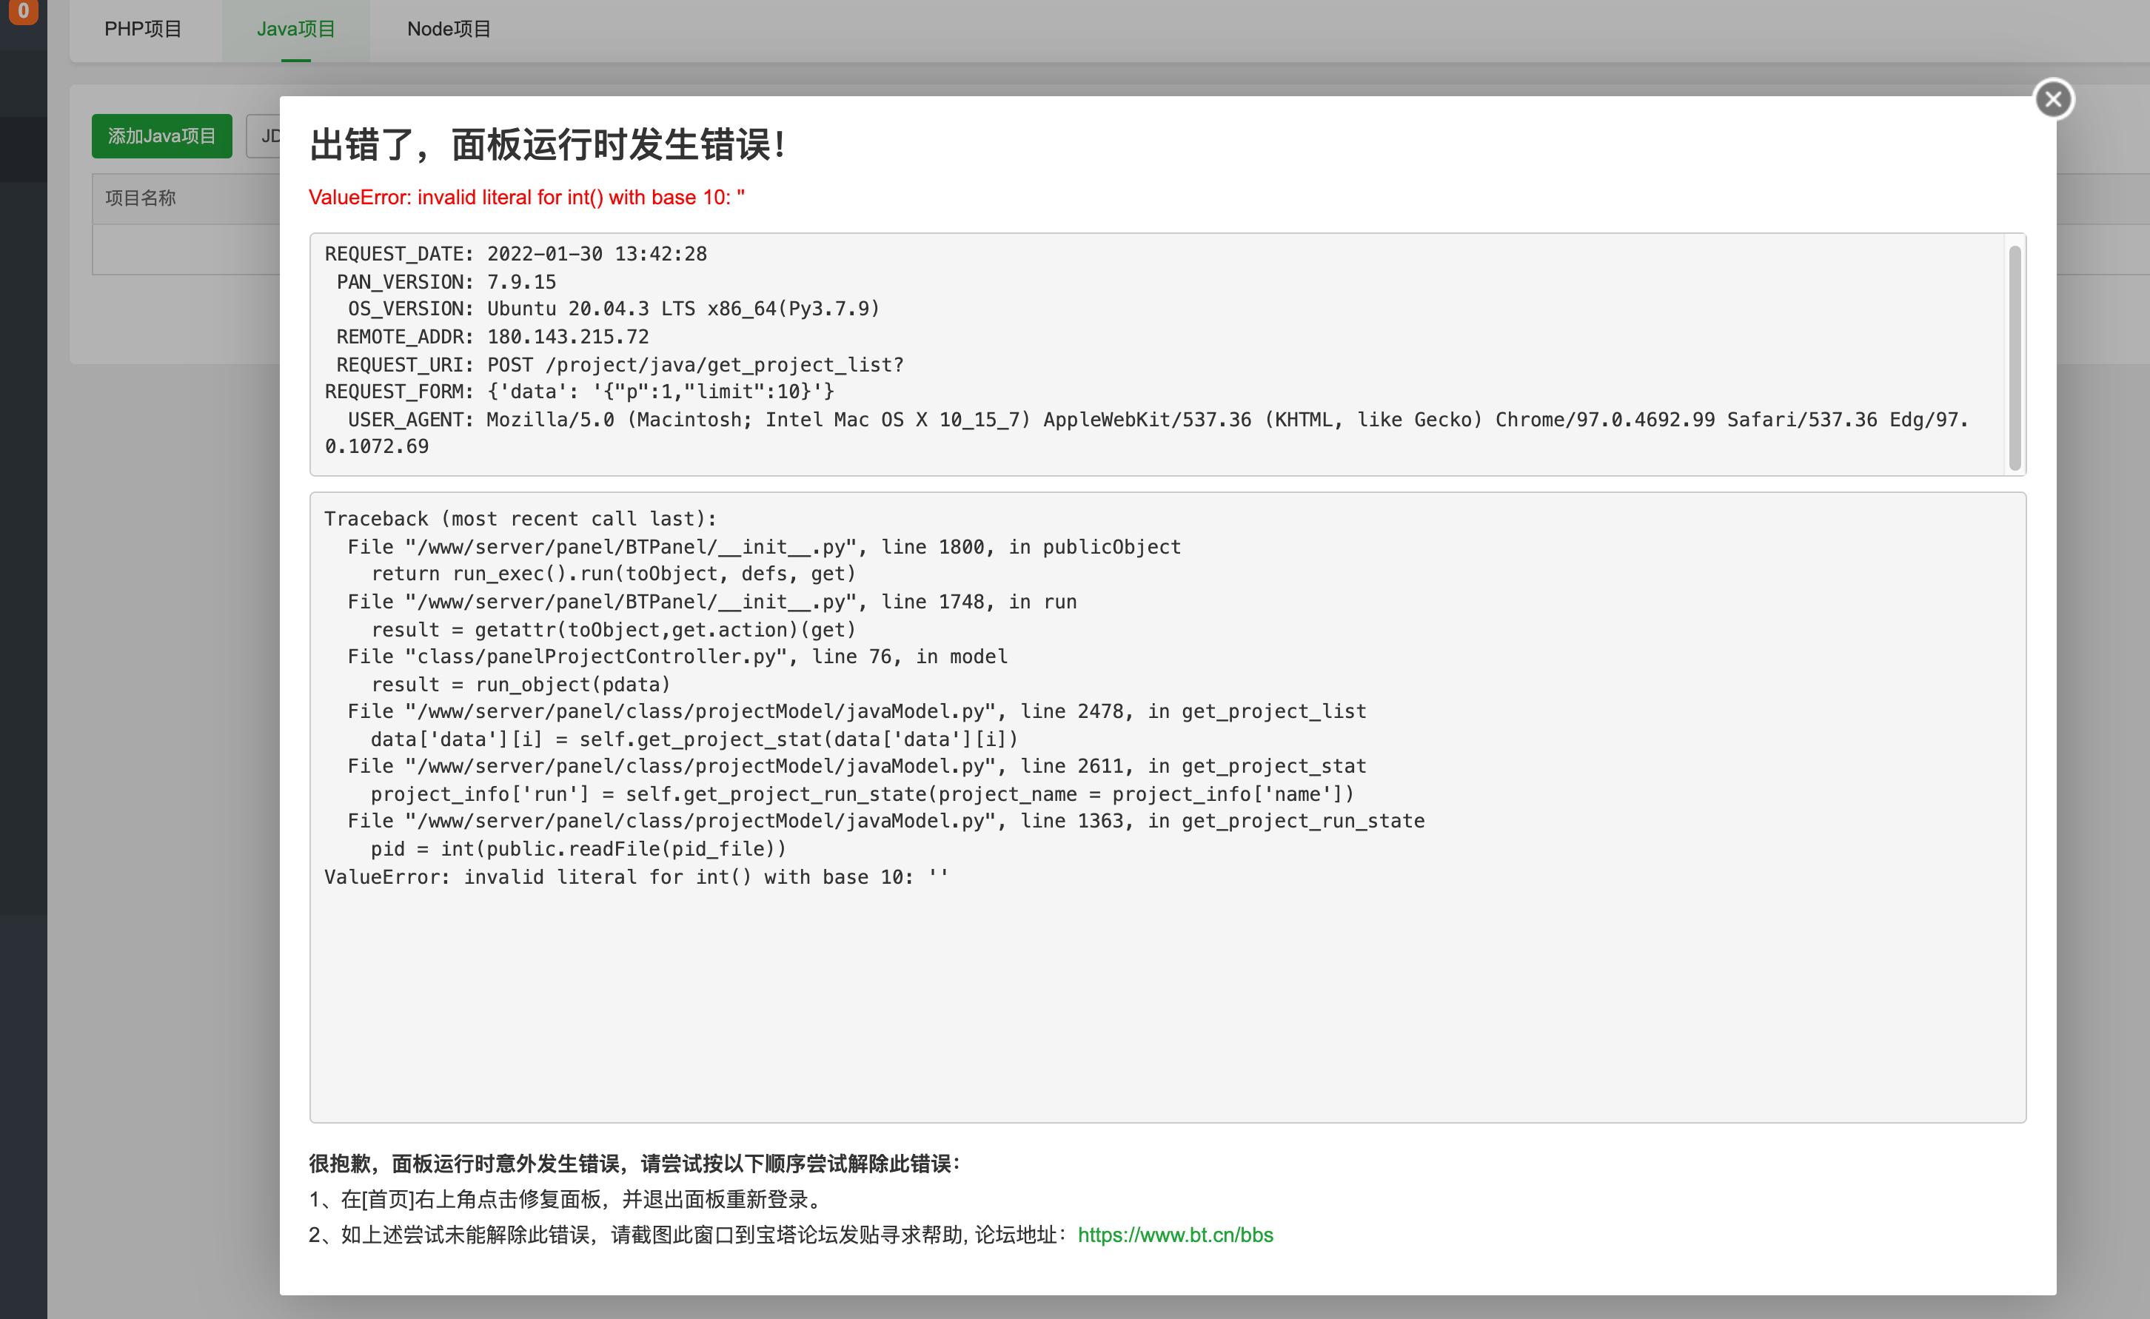Switch to the Java项目 tab

(296, 30)
